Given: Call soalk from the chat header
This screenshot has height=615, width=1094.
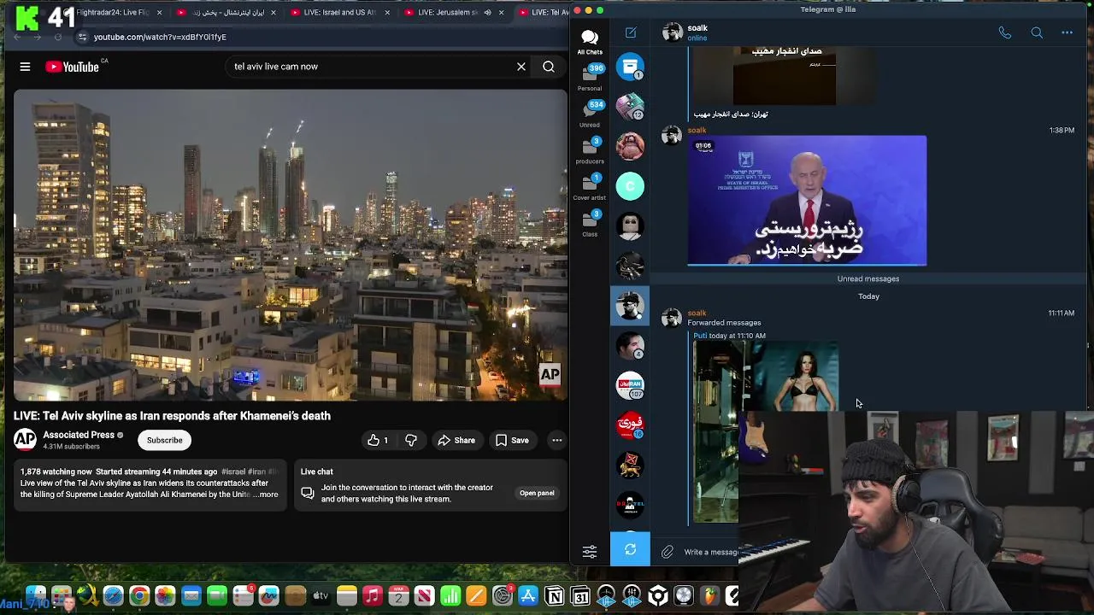Looking at the screenshot, I should (x=1005, y=32).
